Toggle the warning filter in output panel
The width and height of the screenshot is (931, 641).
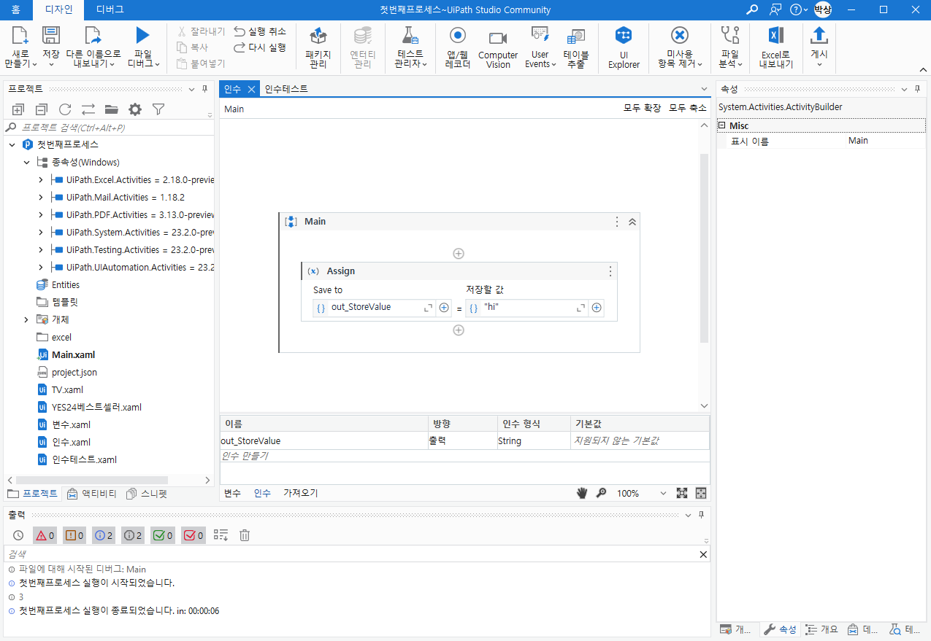[x=74, y=535]
